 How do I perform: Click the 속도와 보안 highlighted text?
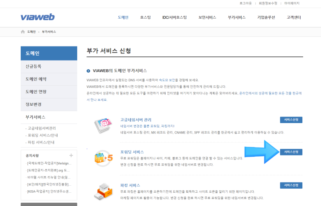[167, 80]
